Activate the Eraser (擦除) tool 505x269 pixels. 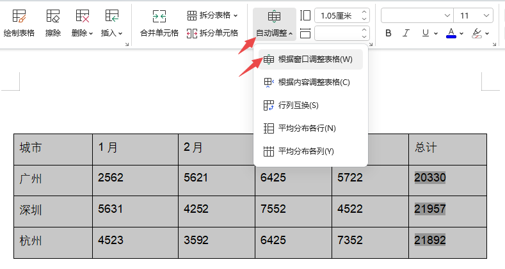53,24
